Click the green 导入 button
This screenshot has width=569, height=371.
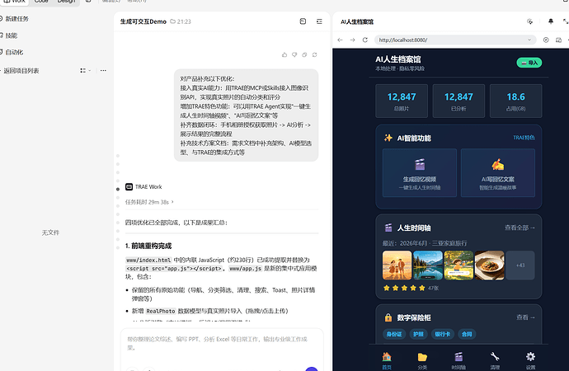pos(529,63)
